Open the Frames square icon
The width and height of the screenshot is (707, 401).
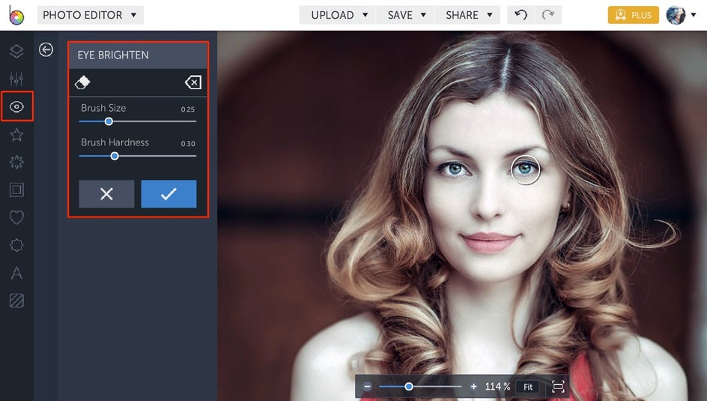[x=16, y=190]
